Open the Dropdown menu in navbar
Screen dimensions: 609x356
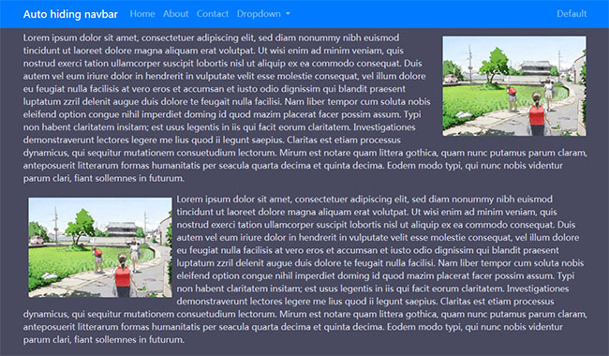263,14
